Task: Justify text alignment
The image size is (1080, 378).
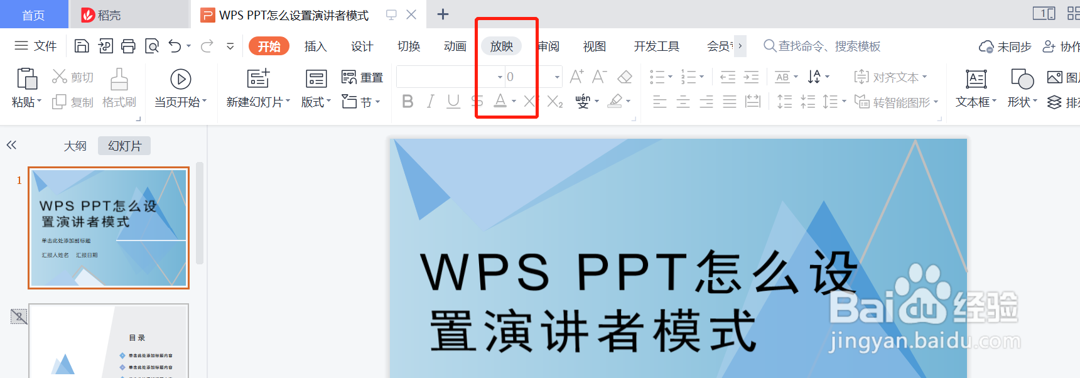Action: click(730, 101)
